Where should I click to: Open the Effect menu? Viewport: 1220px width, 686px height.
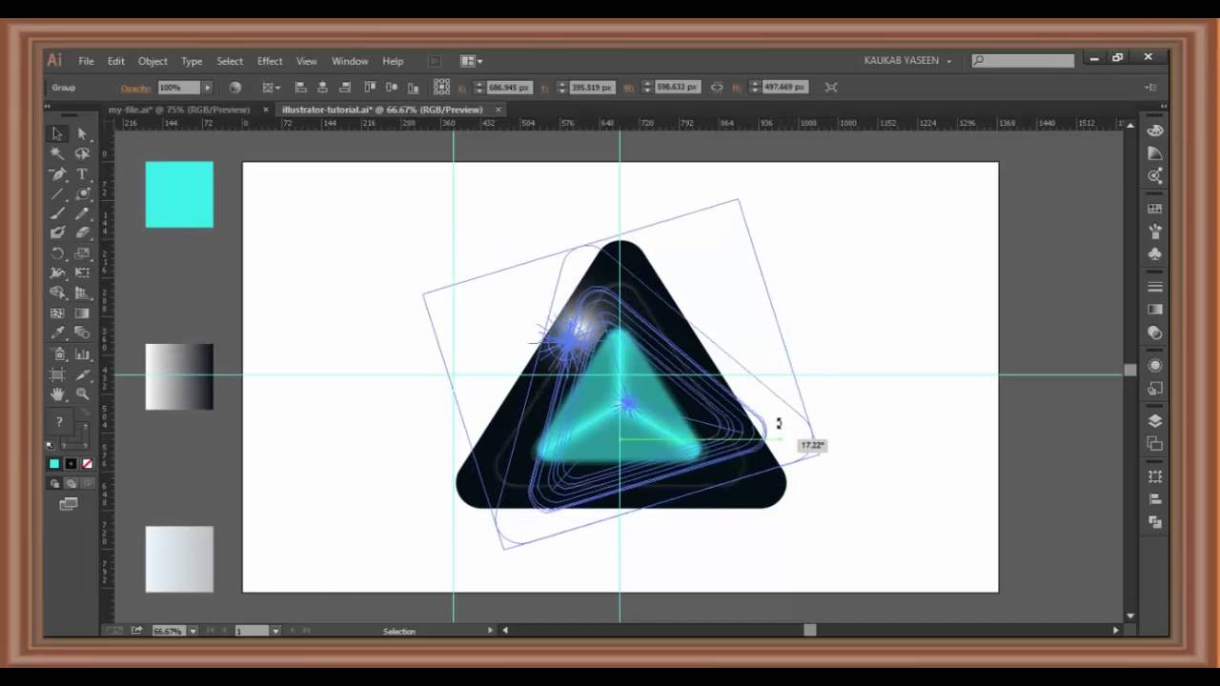pos(270,60)
